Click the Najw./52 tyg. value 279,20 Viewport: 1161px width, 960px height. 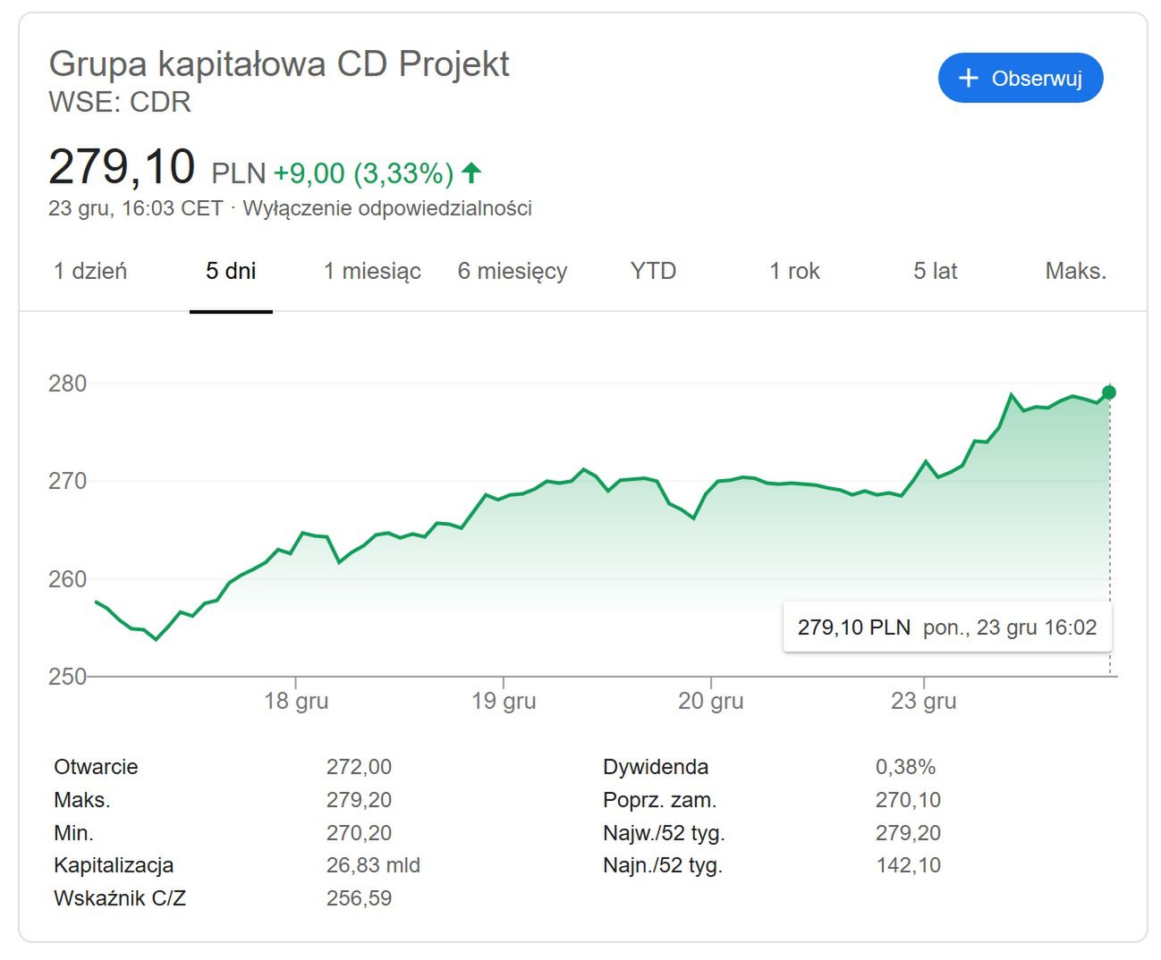pos(908,833)
